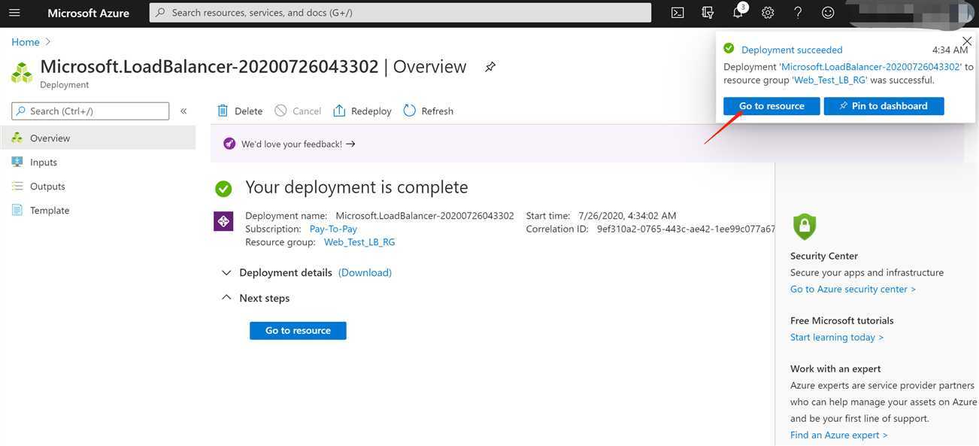Open deployment link in notification text

click(871, 67)
